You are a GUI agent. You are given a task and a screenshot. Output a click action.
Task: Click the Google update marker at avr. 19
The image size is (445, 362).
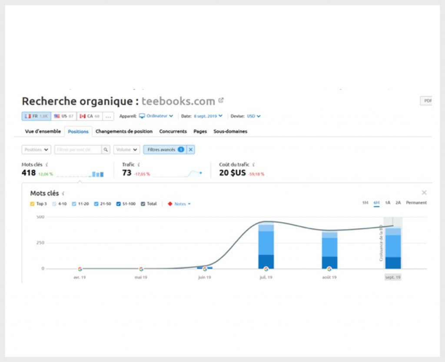coord(80,269)
